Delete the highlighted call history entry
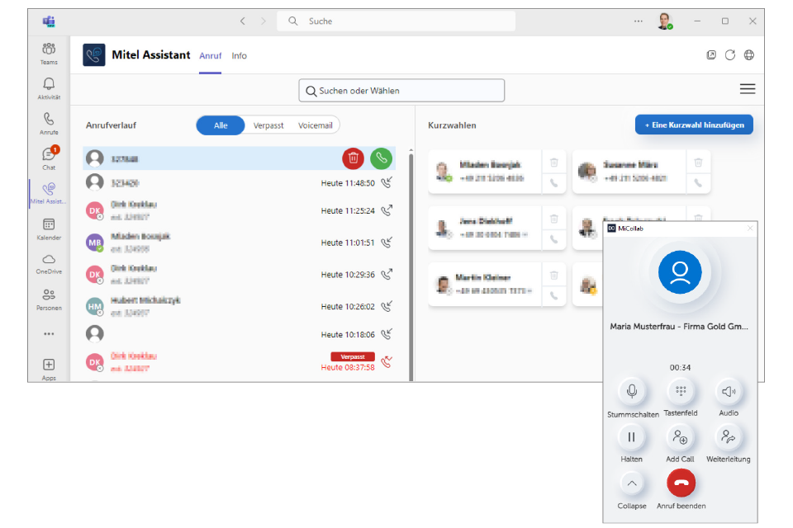This screenshot has height=528, width=793. (x=353, y=158)
